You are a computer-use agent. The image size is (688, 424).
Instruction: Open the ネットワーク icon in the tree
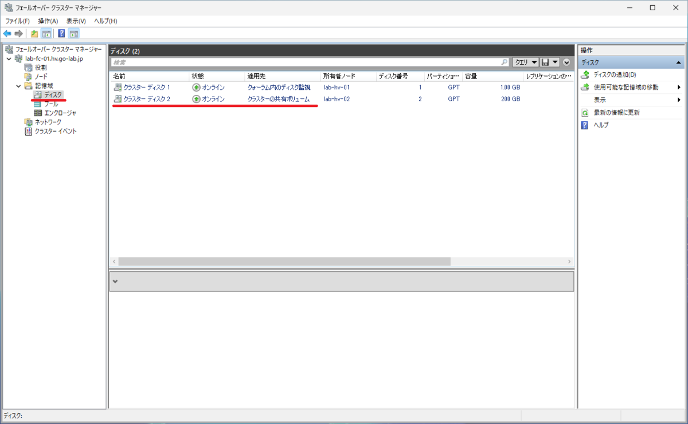coord(29,122)
